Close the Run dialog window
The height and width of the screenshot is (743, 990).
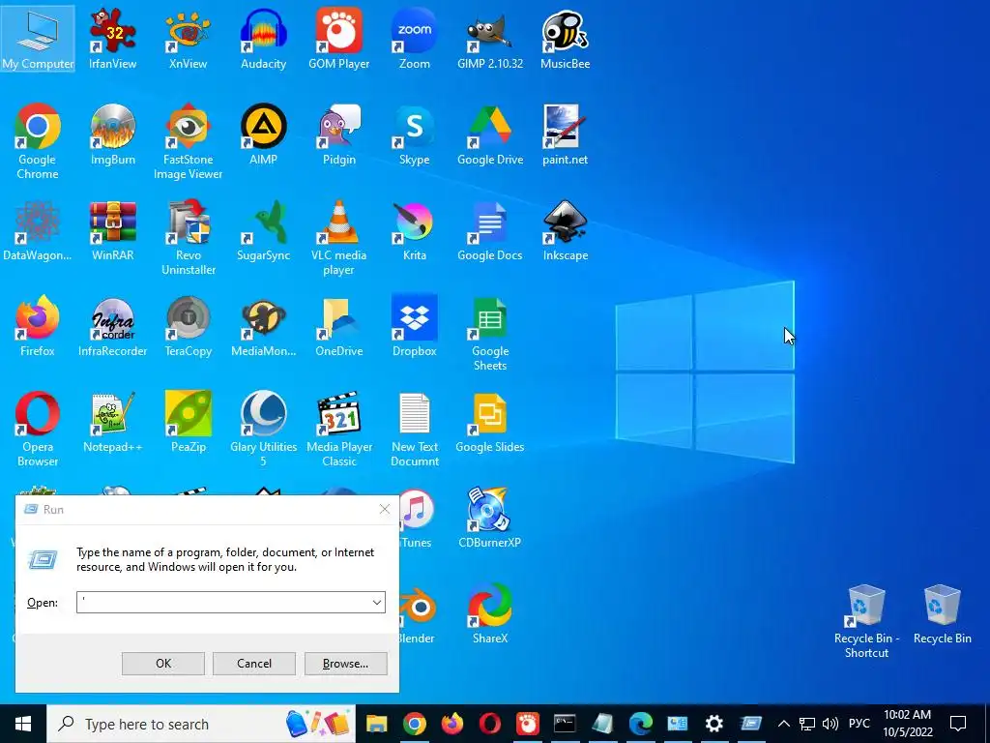coord(385,509)
